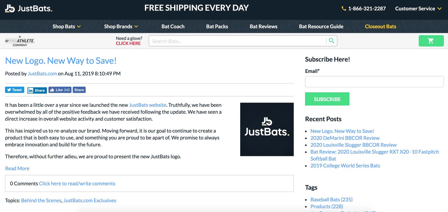Expand the Shop Bats dropdown
Image resolution: width=448 pixels, height=212 pixels.
point(67,27)
